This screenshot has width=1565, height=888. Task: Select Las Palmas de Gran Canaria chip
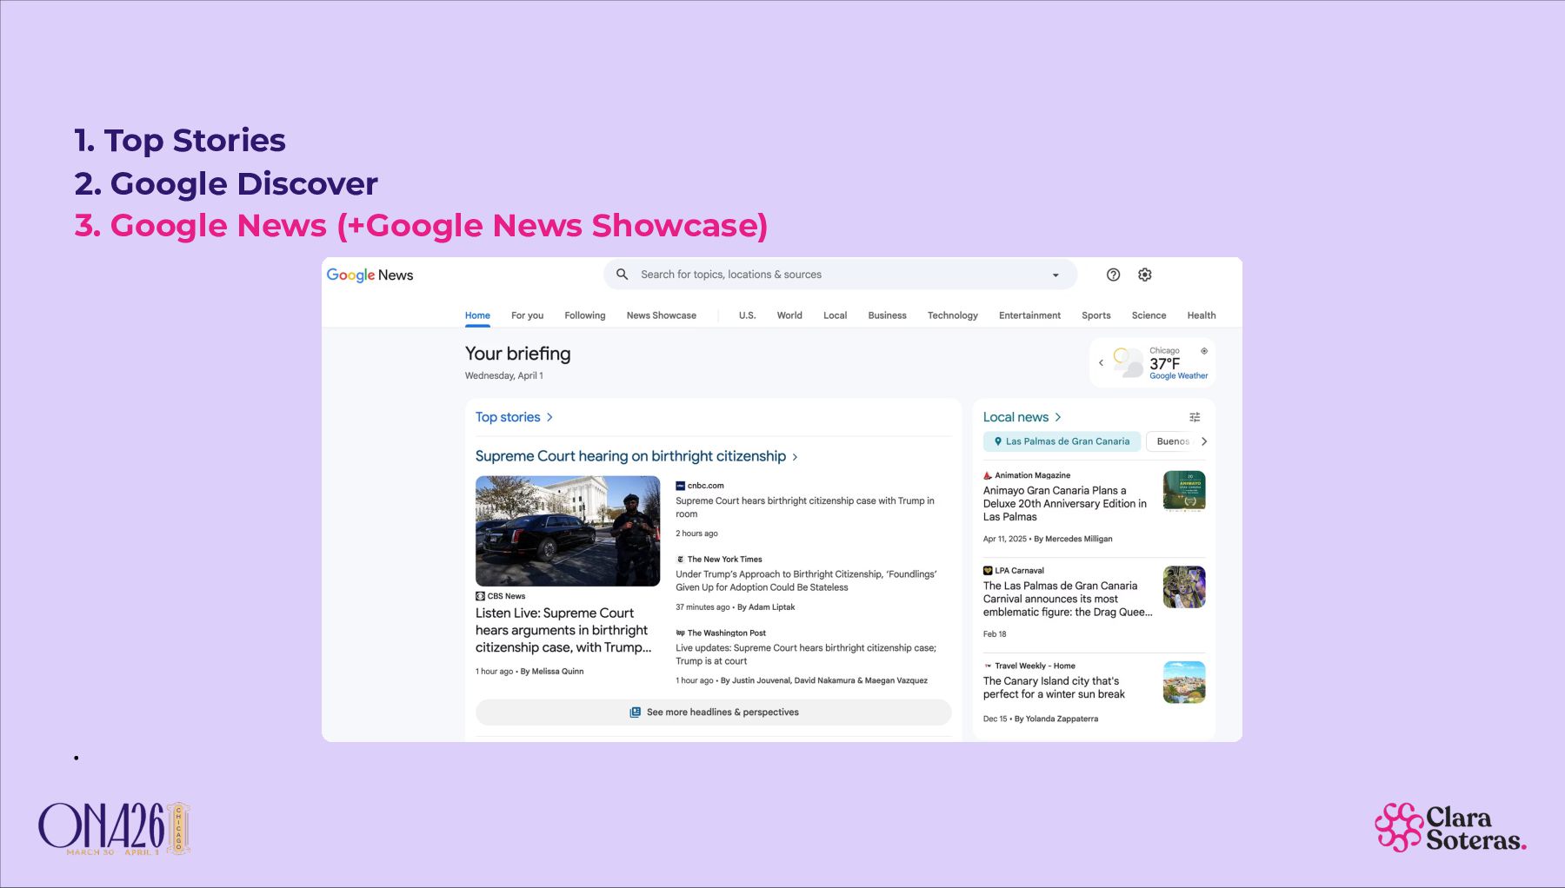[1062, 441]
